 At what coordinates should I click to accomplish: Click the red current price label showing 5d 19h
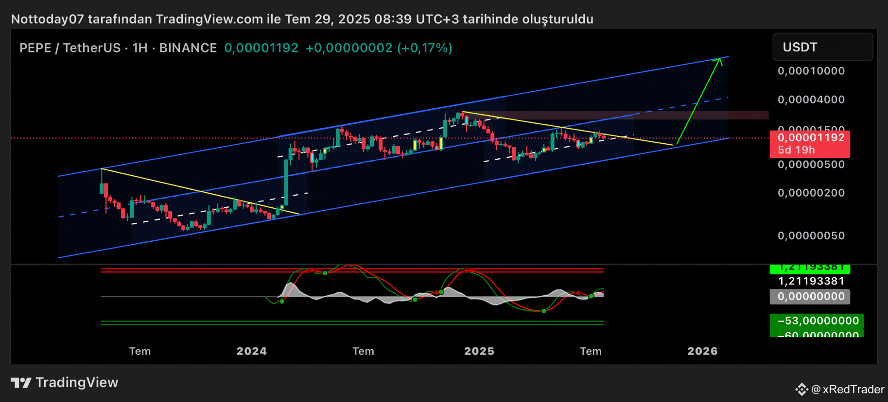pos(810,144)
